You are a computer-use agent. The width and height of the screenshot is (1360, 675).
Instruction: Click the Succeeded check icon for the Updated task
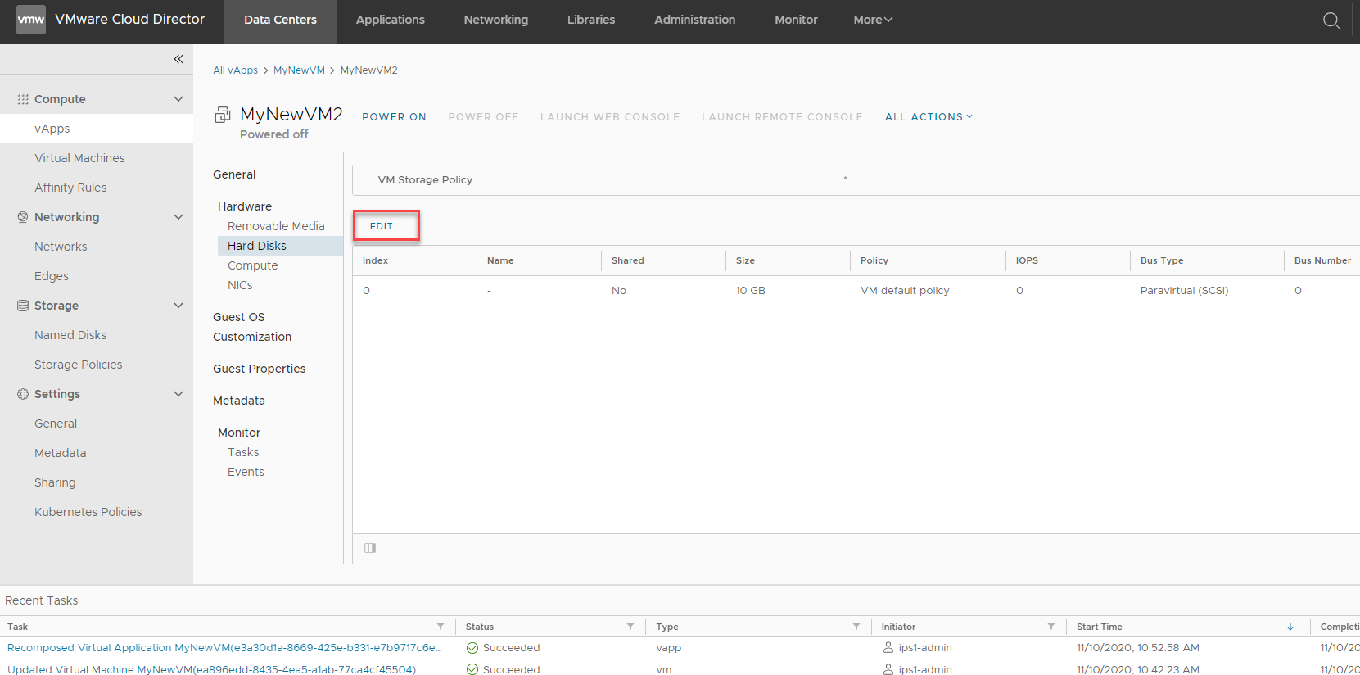click(472, 669)
